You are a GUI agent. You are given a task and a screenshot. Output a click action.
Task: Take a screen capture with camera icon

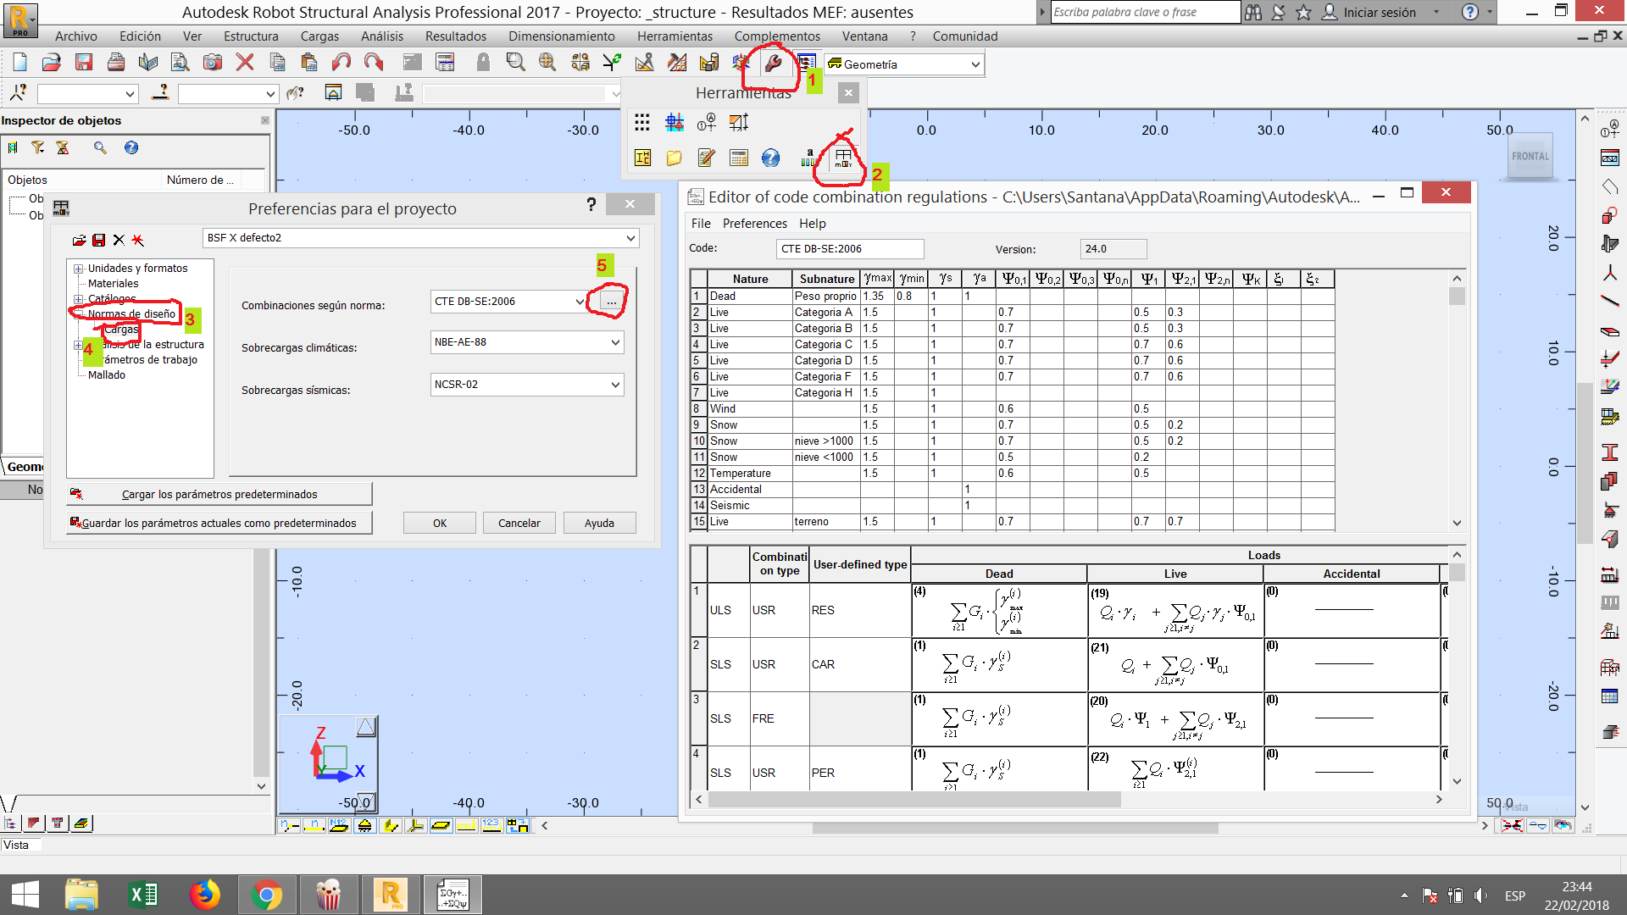coord(213,62)
